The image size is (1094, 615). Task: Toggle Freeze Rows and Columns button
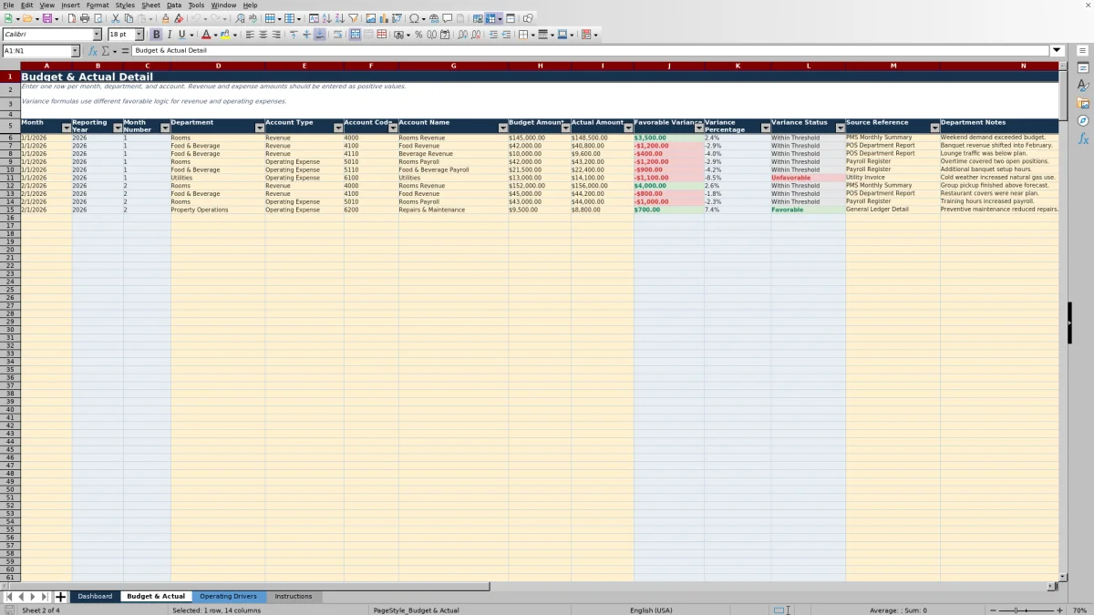pyautogui.click(x=490, y=18)
